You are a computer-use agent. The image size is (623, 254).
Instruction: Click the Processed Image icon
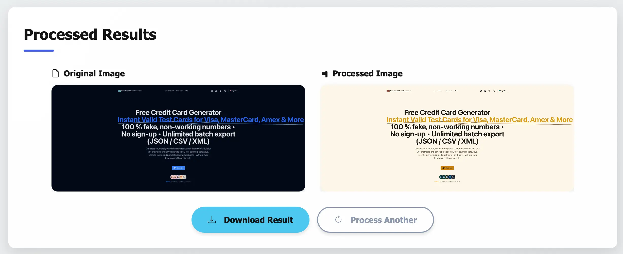[325, 74]
